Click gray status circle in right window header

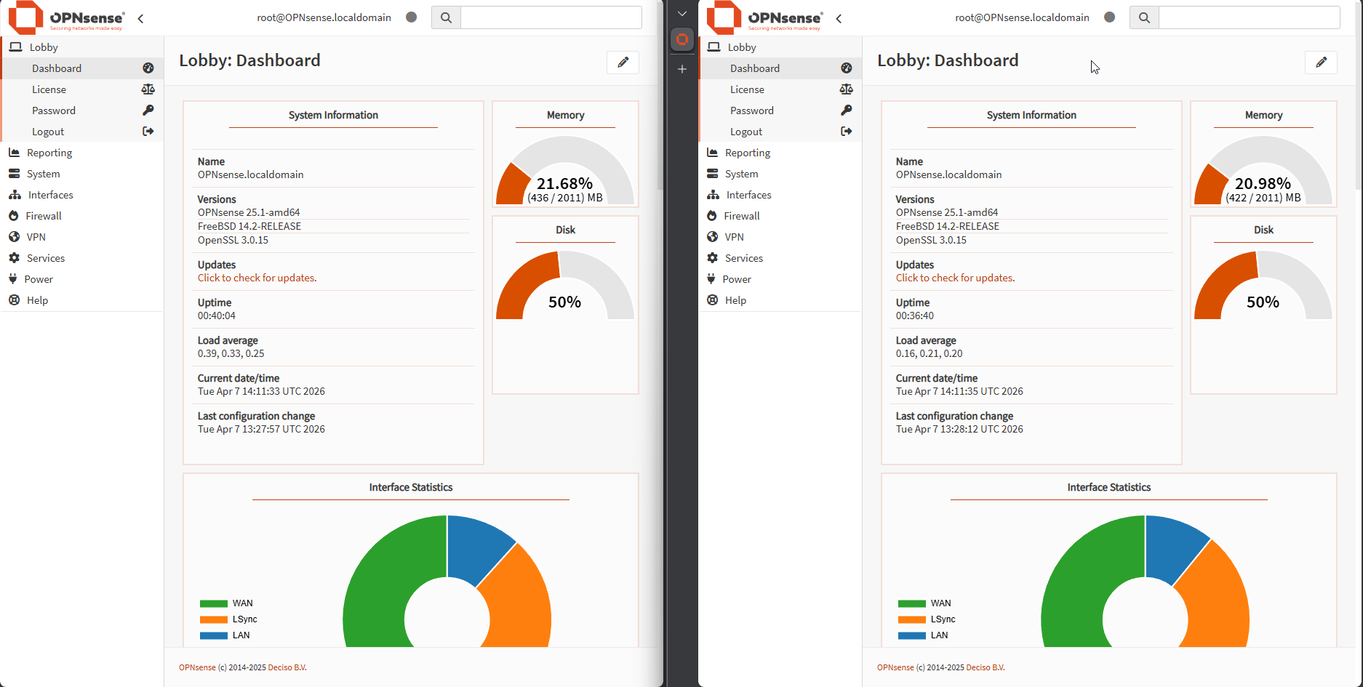pyautogui.click(x=1110, y=17)
